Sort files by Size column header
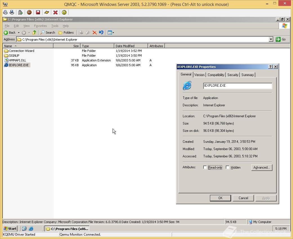 67,46
